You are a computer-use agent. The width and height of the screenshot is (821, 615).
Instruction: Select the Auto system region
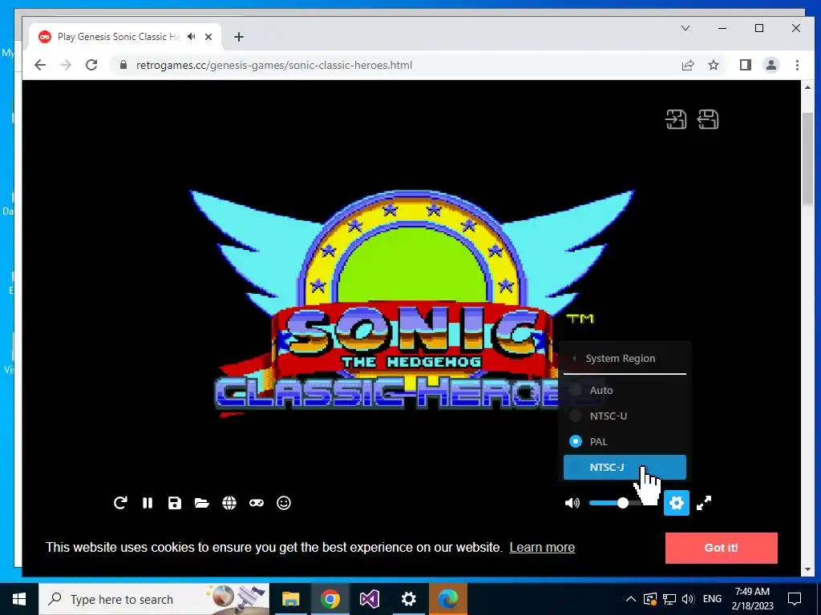point(625,390)
